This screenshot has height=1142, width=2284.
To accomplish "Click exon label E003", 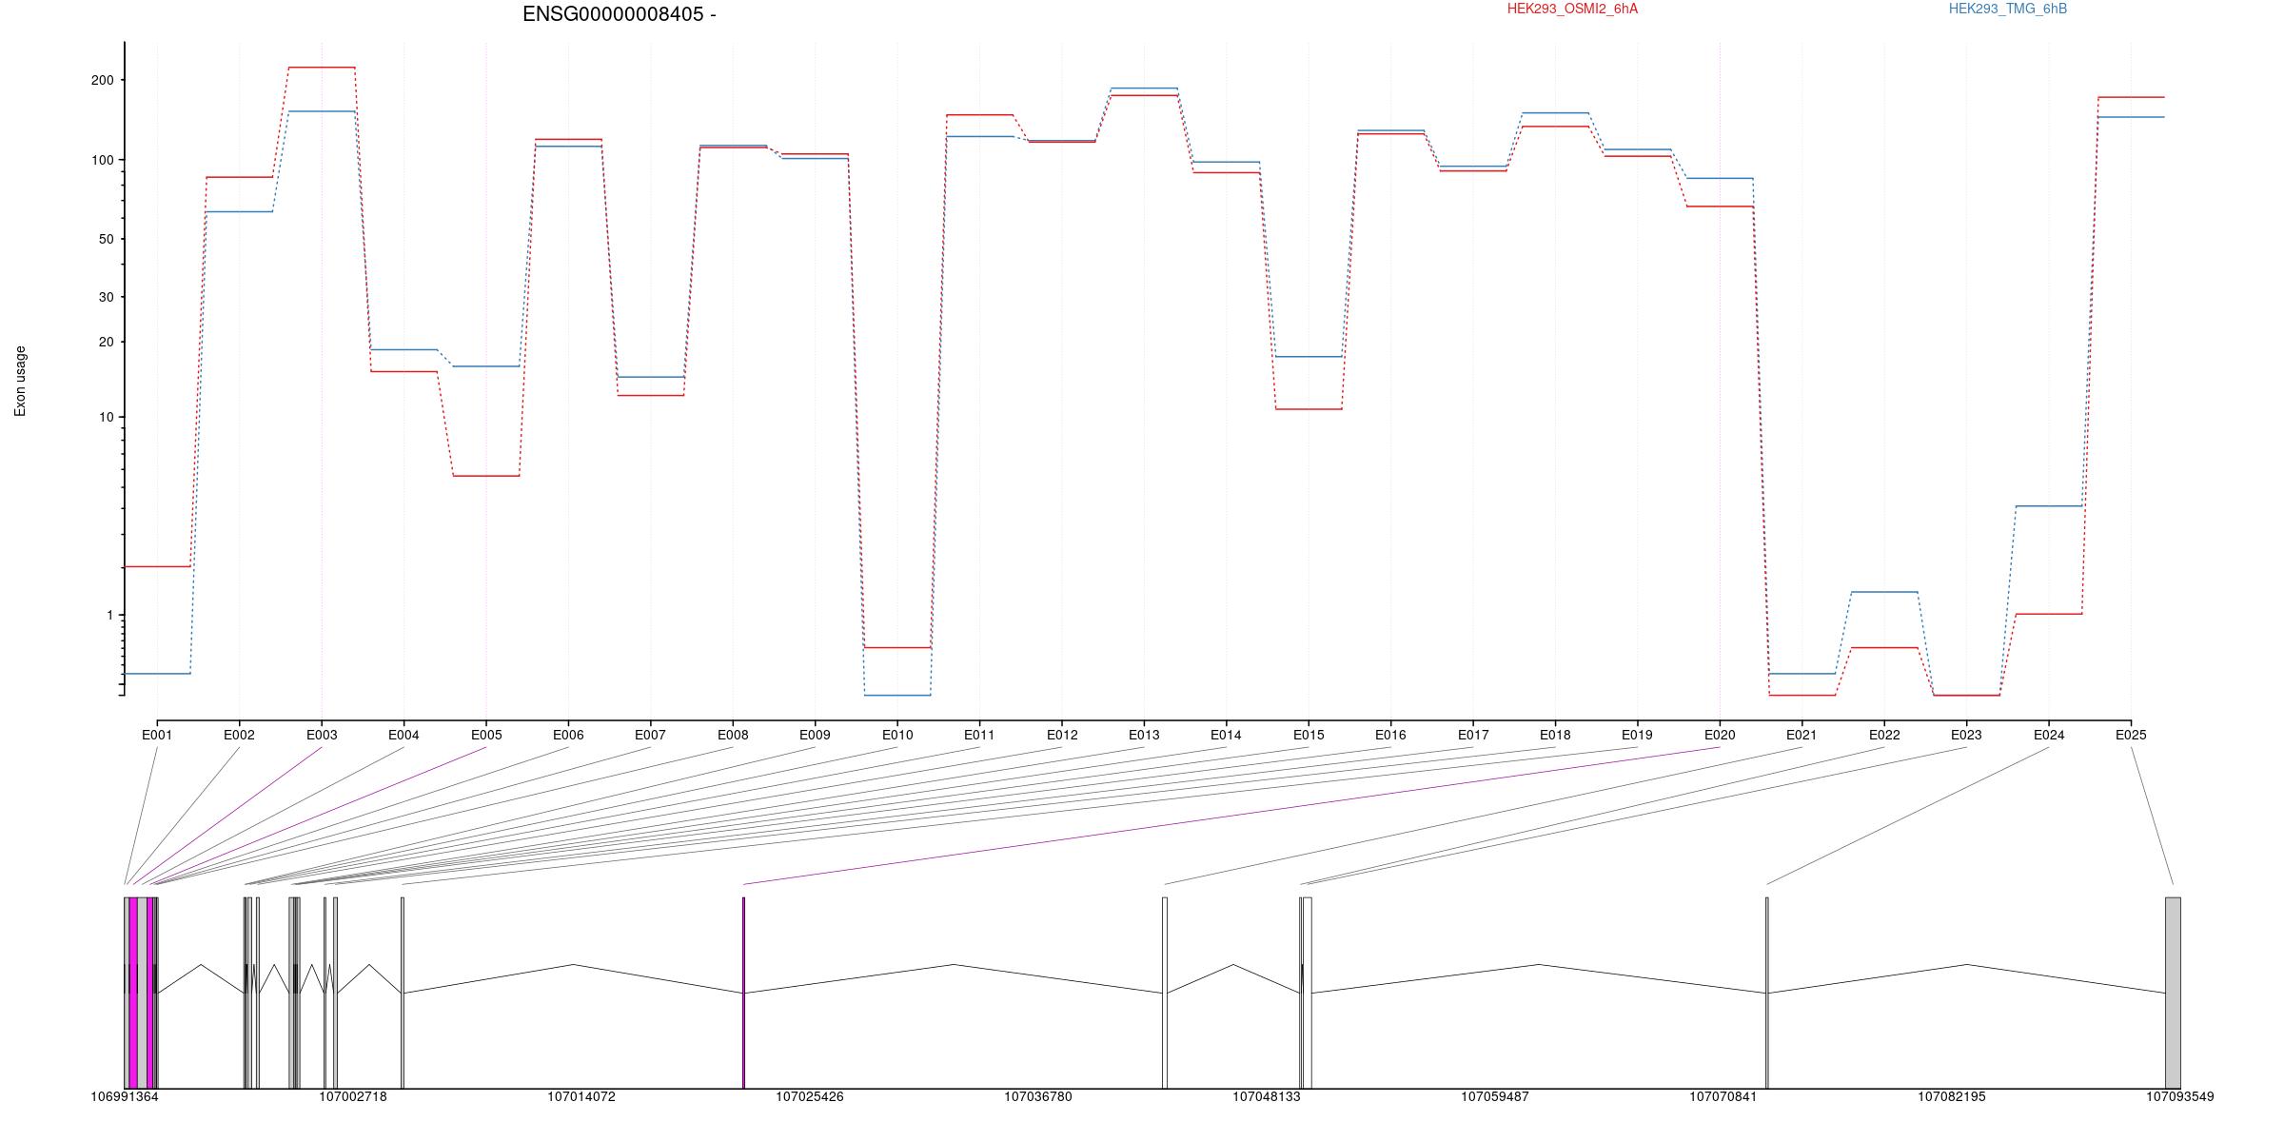I will tap(322, 735).
